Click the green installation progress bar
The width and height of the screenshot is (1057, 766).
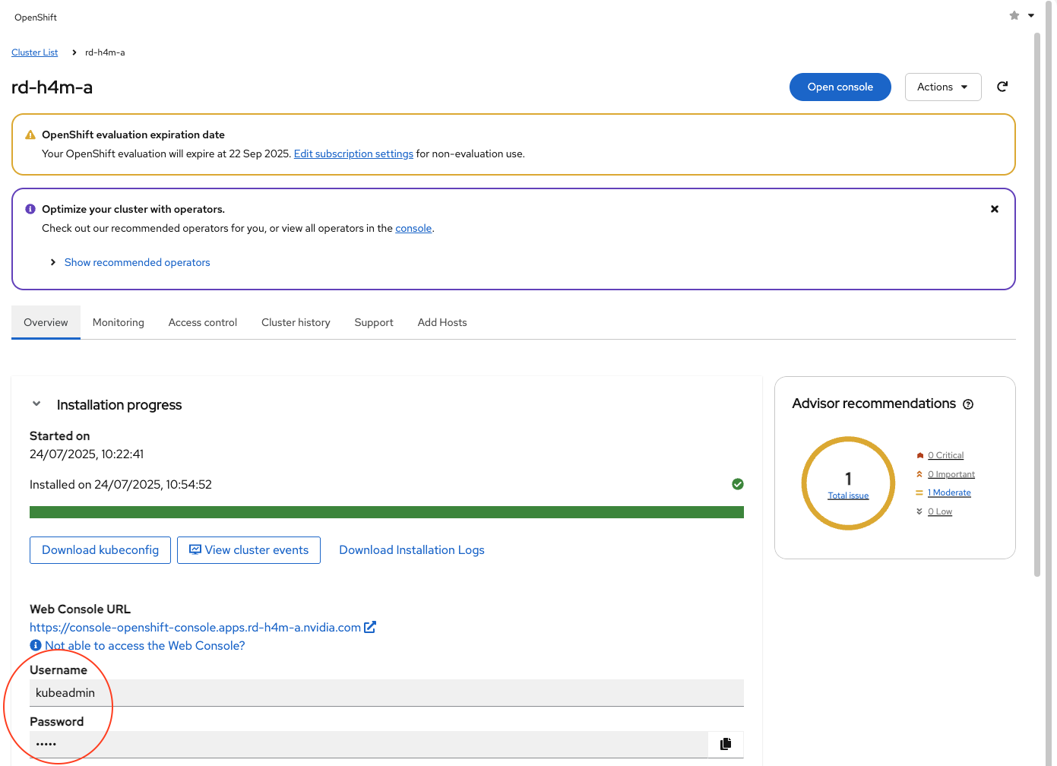click(x=386, y=512)
